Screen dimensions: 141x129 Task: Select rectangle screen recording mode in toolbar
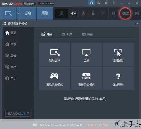pyautogui.click(x=9, y=13)
